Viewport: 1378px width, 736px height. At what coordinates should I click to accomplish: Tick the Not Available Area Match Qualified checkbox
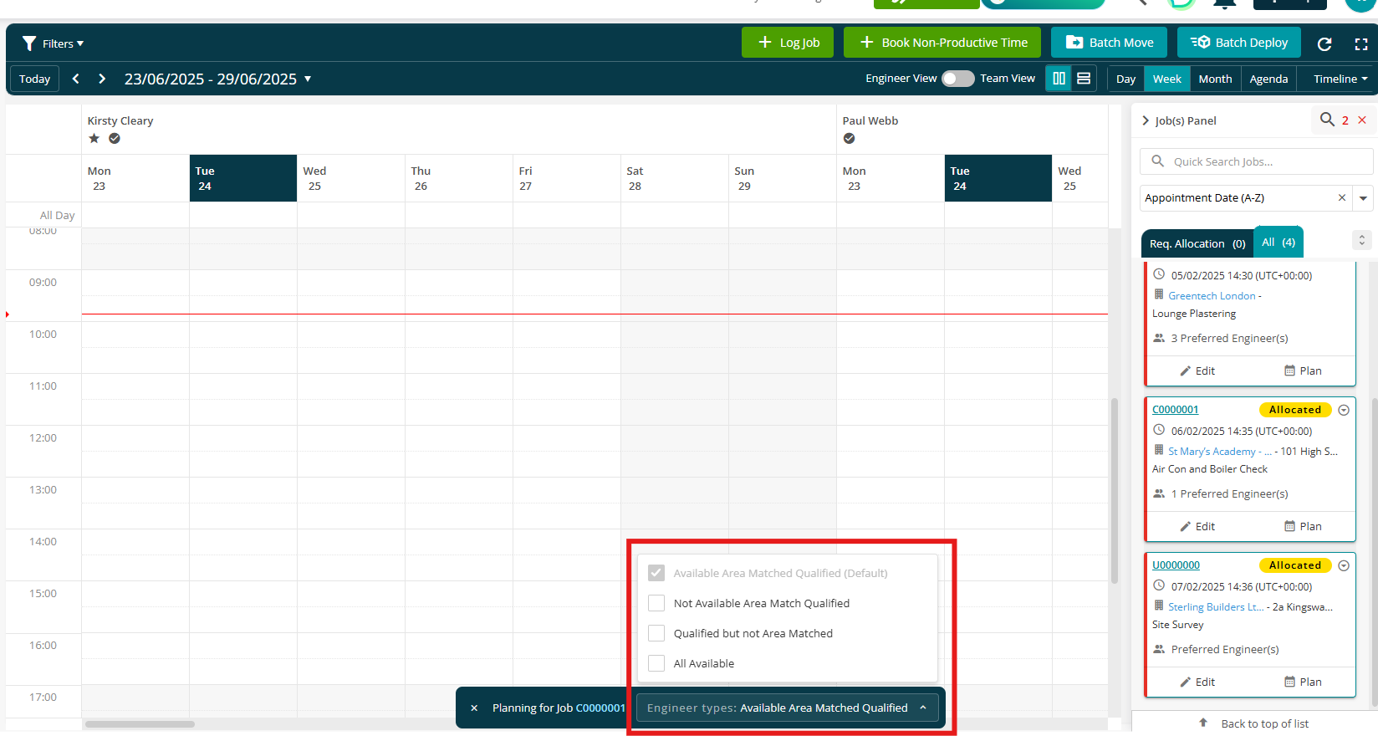coord(656,603)
